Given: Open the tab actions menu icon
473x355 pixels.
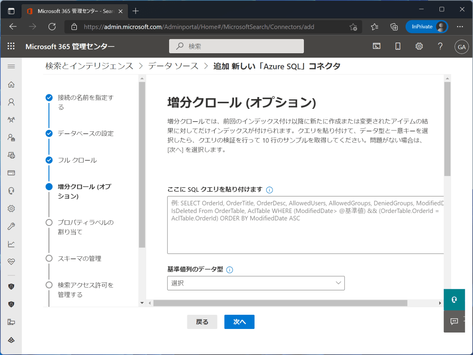Looking at the screenshot, I should point(11,11).
